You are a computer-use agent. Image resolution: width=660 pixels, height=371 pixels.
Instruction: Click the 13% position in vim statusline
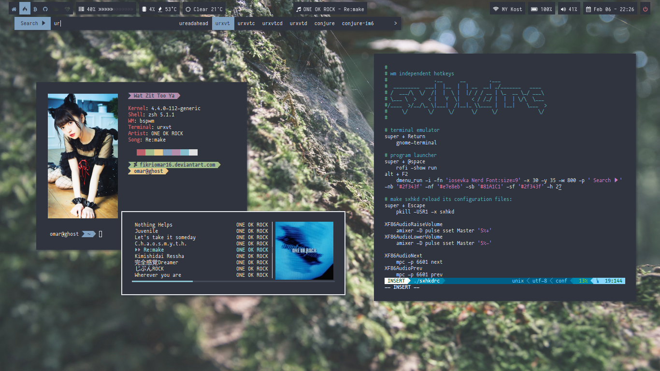click(583, 281)
